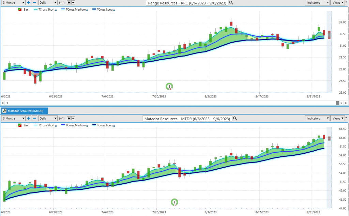
Task: Click the left scroll arrow below the RRC chart
Action: click(x=7, y=103)
